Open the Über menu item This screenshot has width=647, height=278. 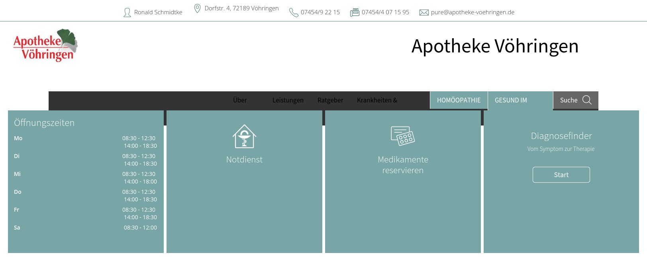tap(240, 100)
